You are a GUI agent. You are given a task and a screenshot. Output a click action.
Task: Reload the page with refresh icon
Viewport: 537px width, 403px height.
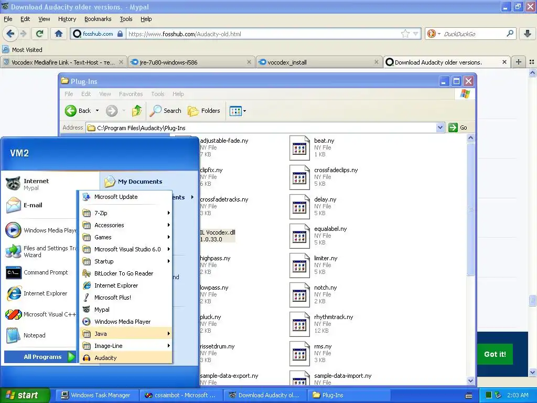(40, 34)
